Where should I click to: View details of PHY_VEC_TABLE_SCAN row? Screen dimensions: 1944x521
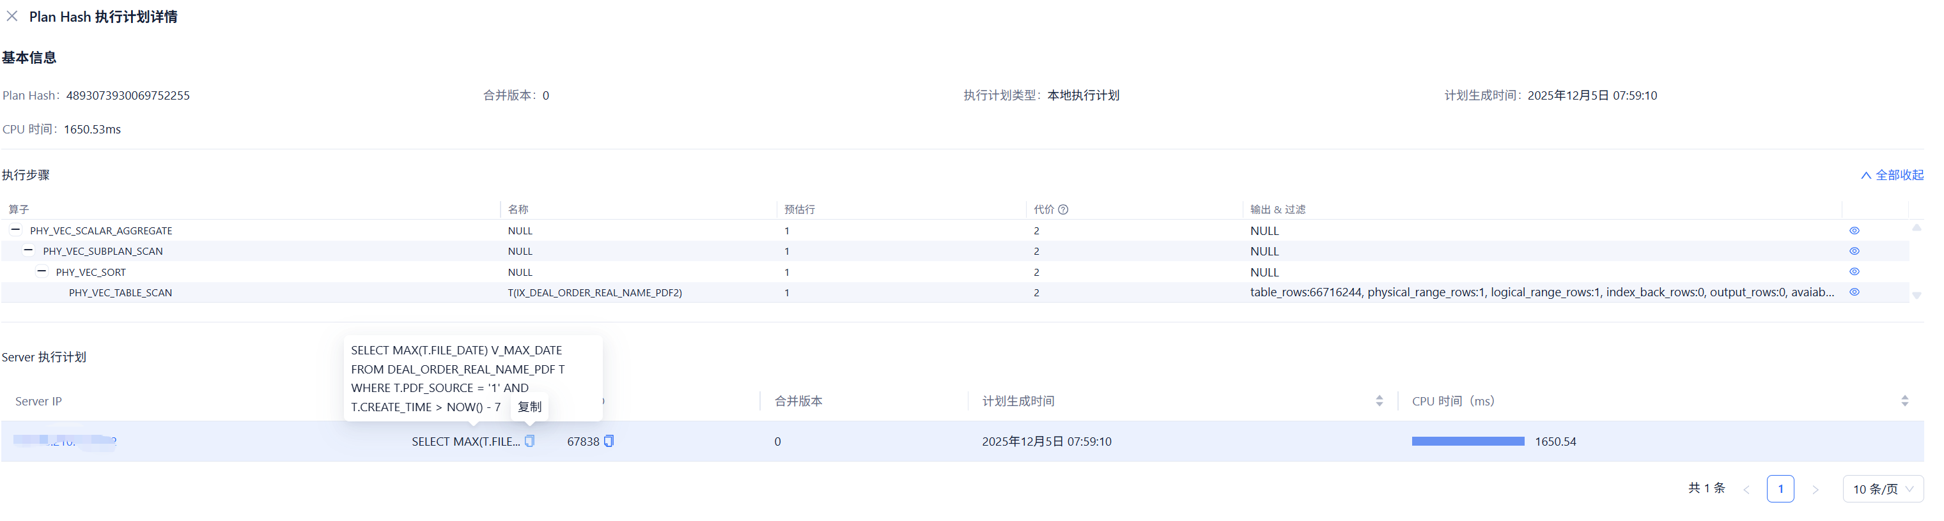click(1855, 292)
